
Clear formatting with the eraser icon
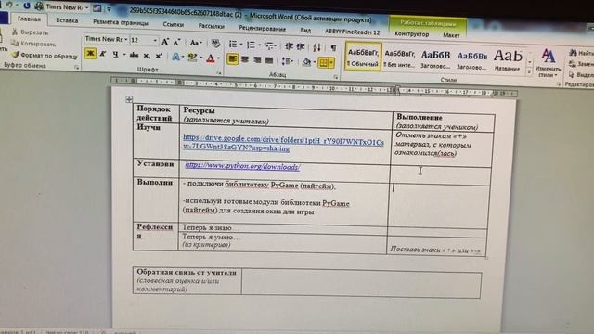[215, 44]
